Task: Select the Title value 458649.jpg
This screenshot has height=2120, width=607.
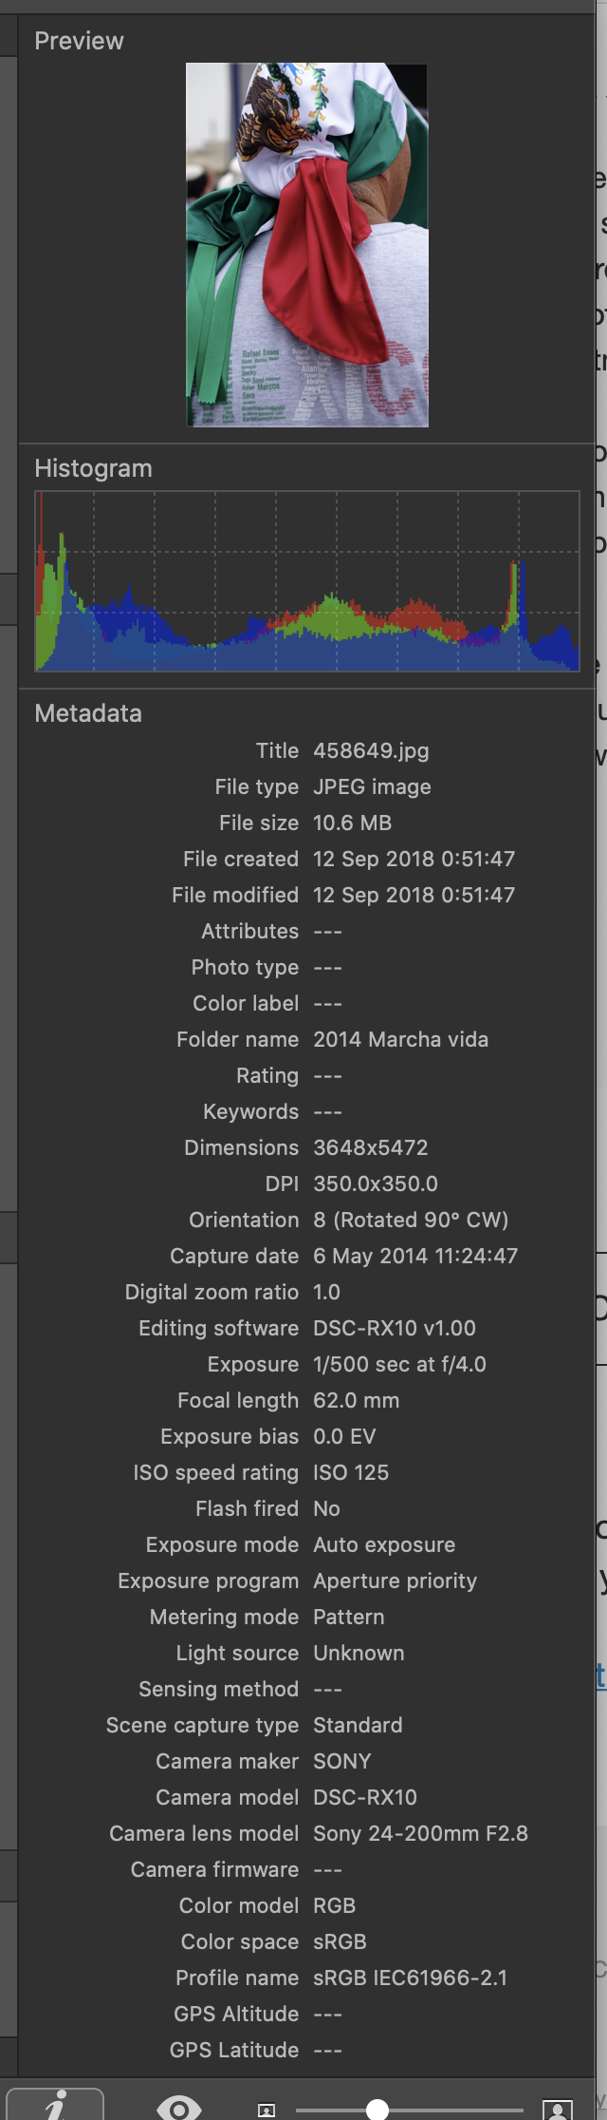Action: pyautogui.click(x=371, y=751)
